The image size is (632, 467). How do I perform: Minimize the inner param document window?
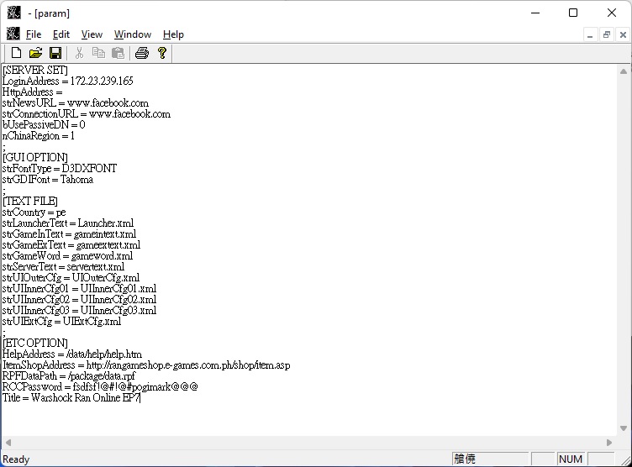click(591, 34)
